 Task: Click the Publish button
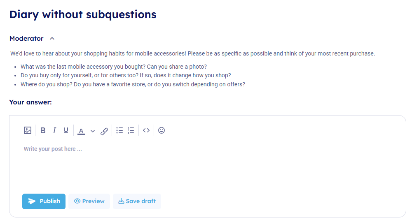(x=44, y=201)
